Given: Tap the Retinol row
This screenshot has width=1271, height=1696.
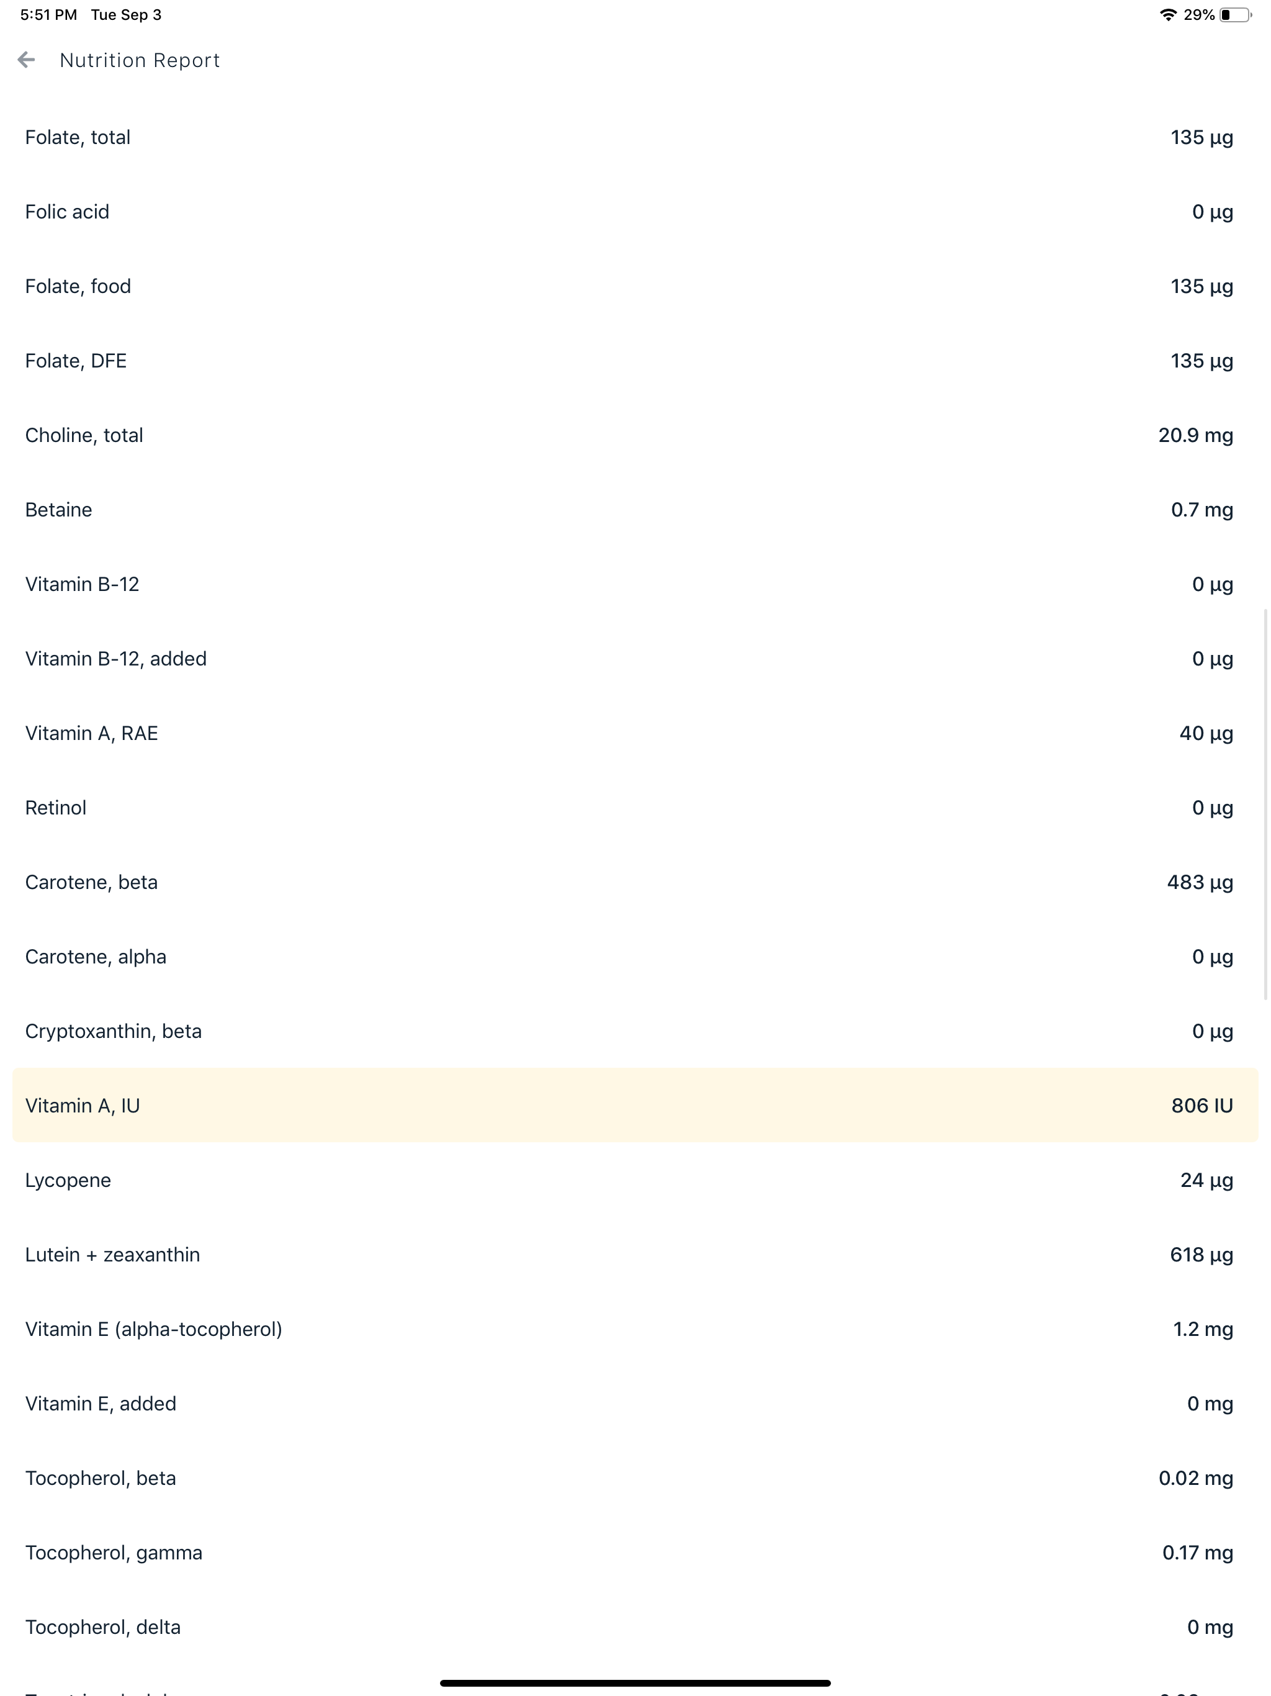Looking at the screenshot, I should pos(635,808).
